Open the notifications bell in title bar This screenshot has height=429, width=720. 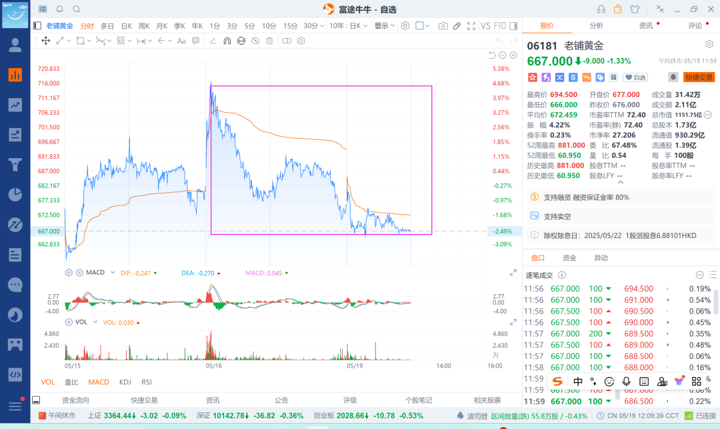[60, 9]
